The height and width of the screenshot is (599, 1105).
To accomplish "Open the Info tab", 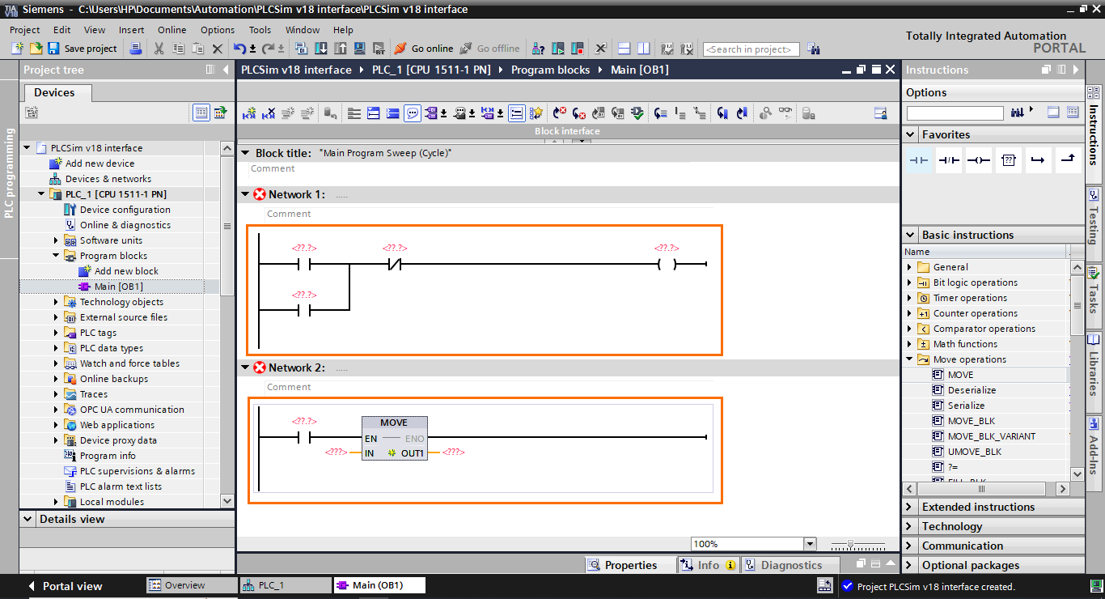I will [x=708, y=565].
